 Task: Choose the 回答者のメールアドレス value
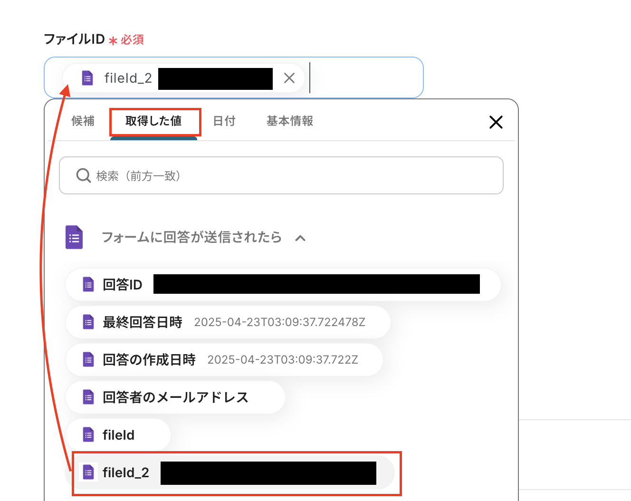point(175,397)
